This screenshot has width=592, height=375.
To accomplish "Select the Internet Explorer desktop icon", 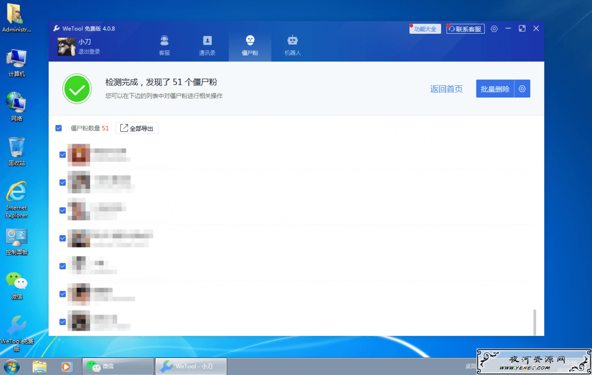I will point(17,200).
